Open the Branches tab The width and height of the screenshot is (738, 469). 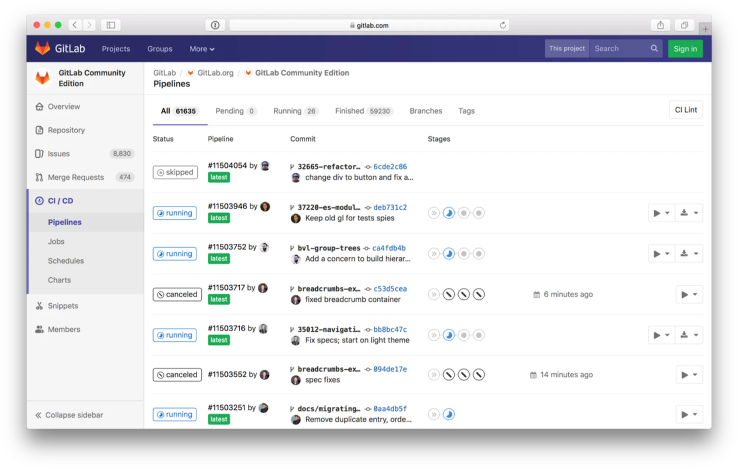[425, 111]
